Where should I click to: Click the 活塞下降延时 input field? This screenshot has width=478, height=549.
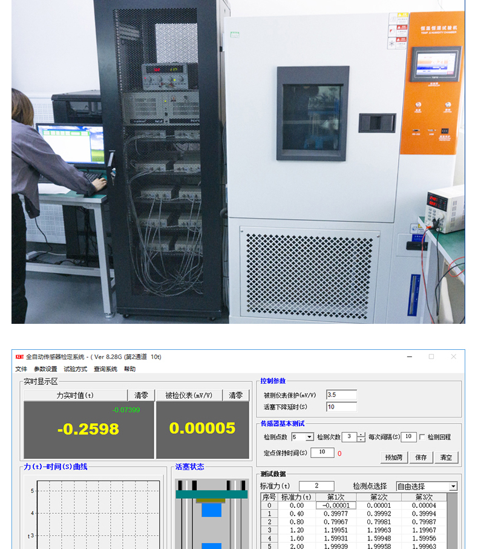pos(341,407)
